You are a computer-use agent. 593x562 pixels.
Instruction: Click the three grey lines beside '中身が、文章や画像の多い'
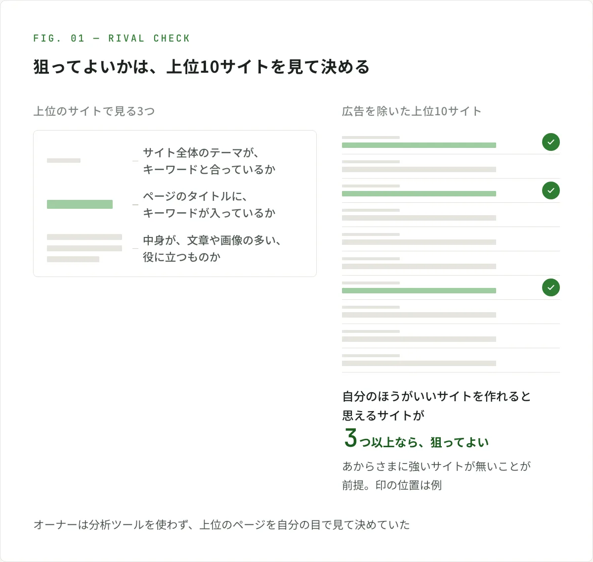(85, 248)
